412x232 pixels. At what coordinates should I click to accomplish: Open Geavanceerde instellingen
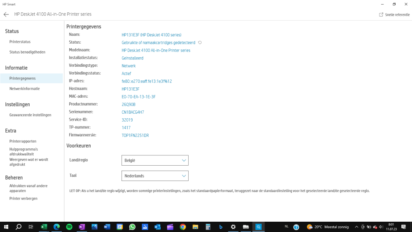[30, 115]
